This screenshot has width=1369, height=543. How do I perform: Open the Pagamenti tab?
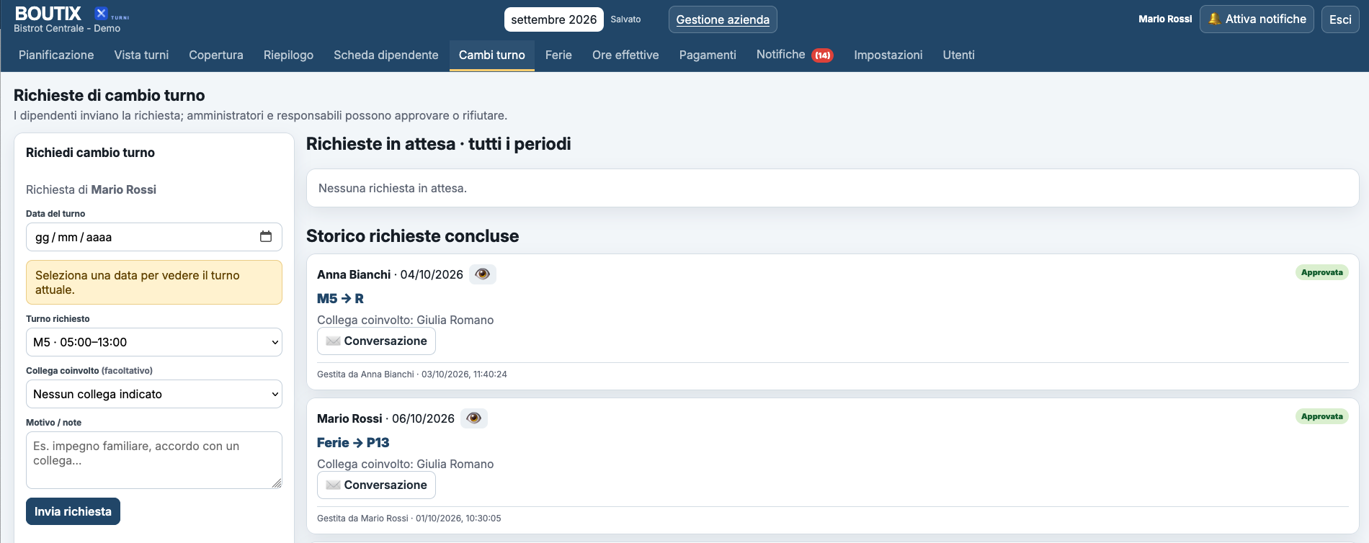pyautogui.click(x=708, y=55)
